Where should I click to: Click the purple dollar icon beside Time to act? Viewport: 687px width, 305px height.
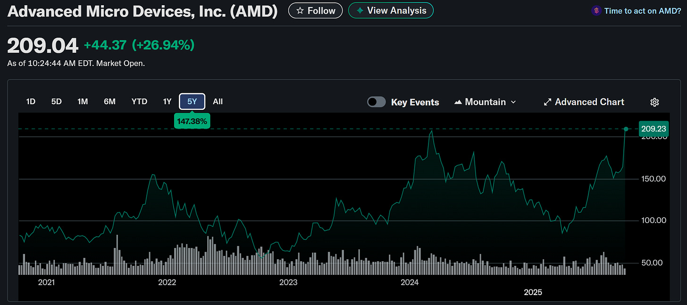tap(596, 11)
